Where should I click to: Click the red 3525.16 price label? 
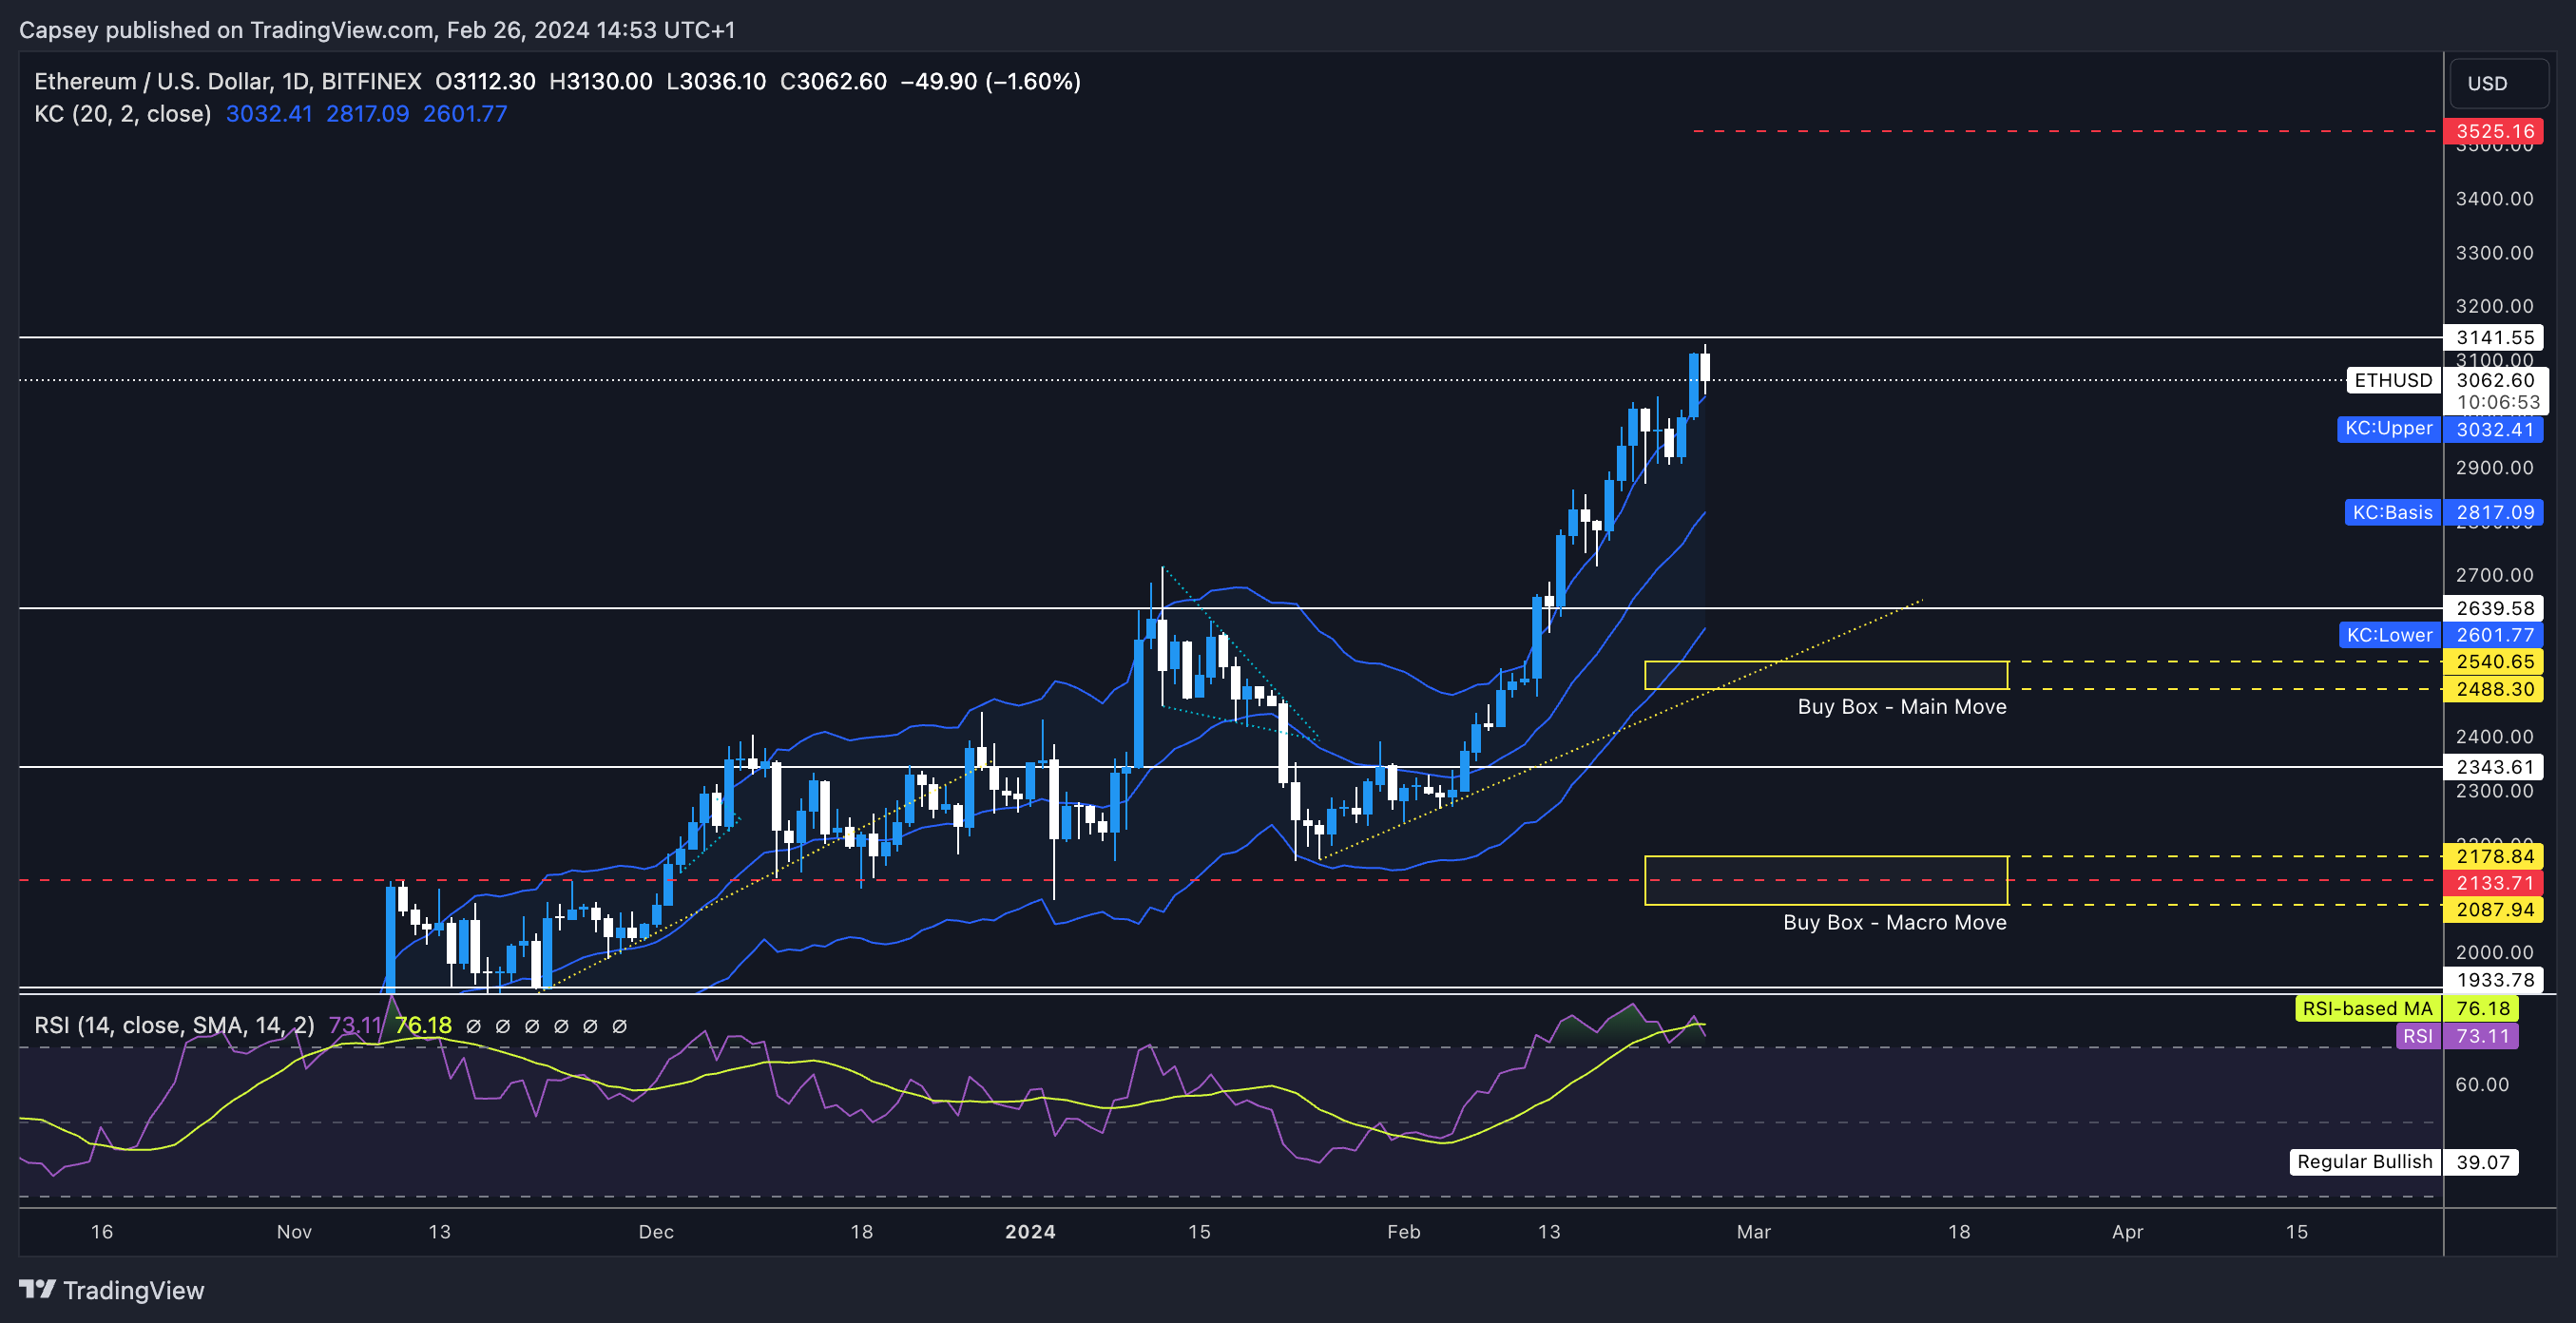point(2494,131)
